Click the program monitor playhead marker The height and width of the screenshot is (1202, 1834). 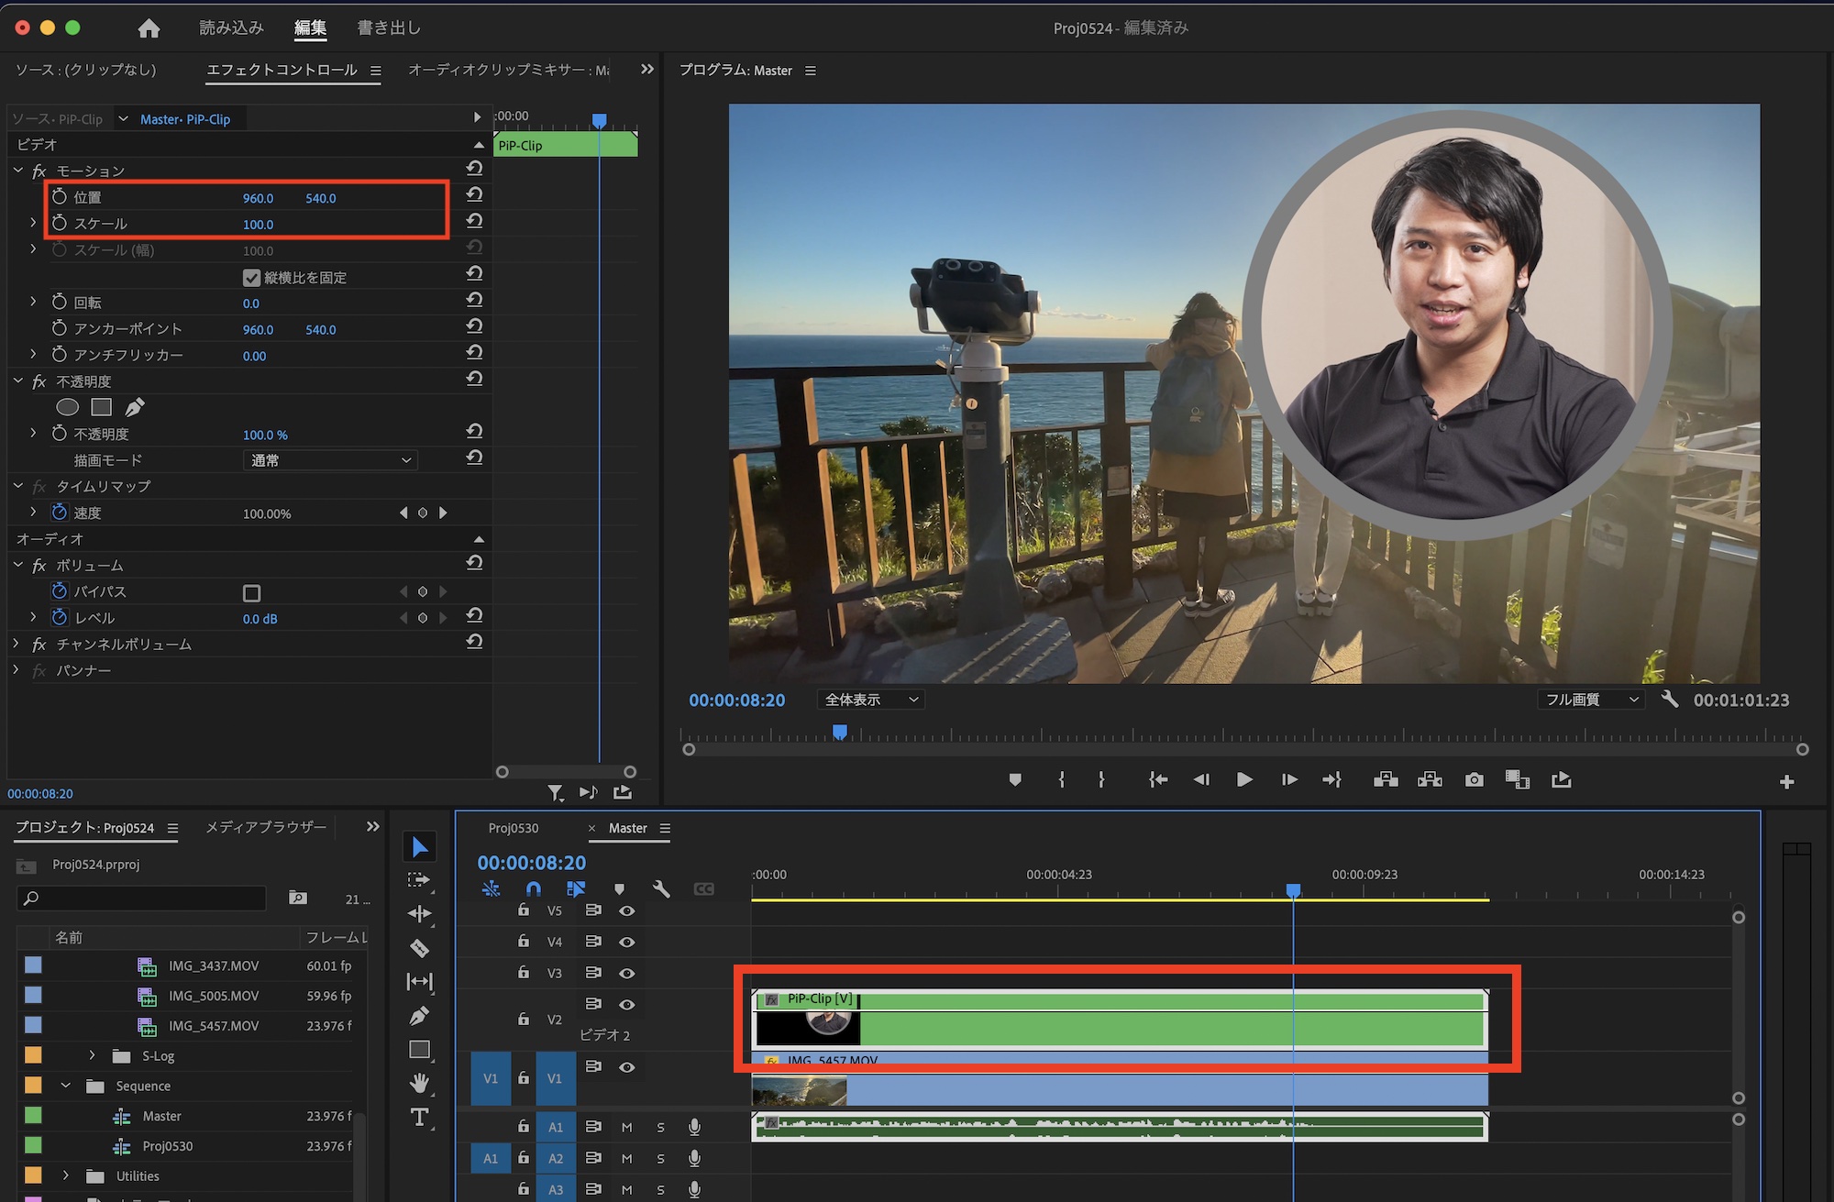point(839,732)
